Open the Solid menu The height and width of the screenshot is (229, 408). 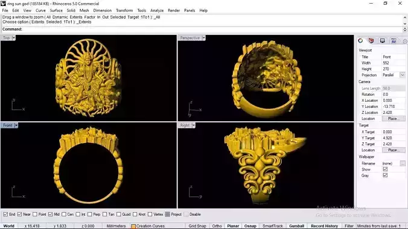71,10
